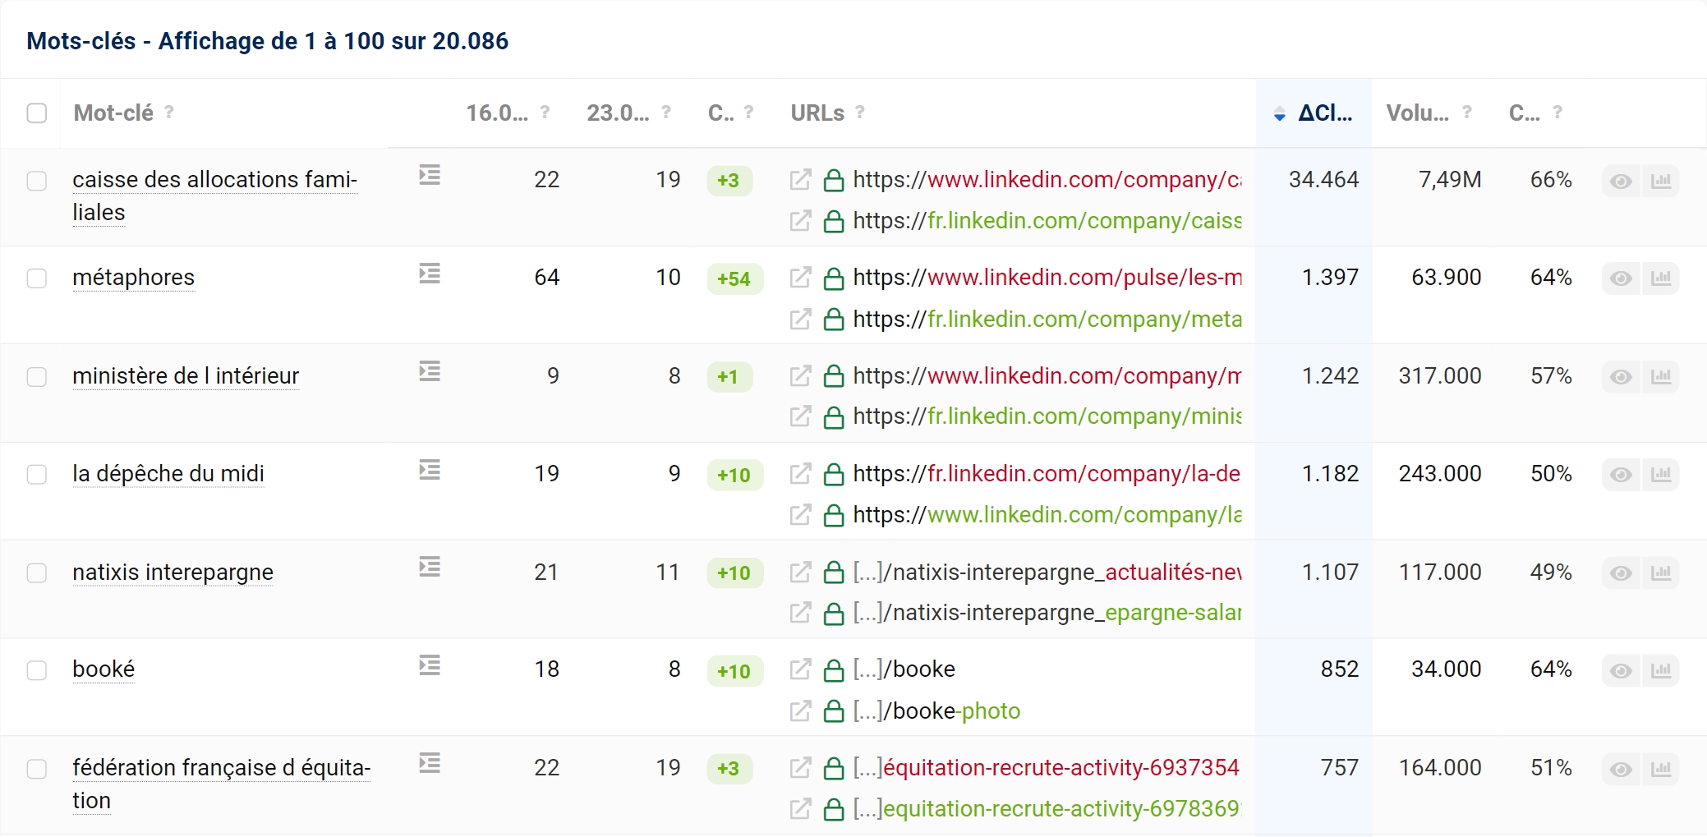Open external link icon beside fr.linkedin.com/company/caiss URL
This screenshot has height=837, width=1707.
pos(800,221)
